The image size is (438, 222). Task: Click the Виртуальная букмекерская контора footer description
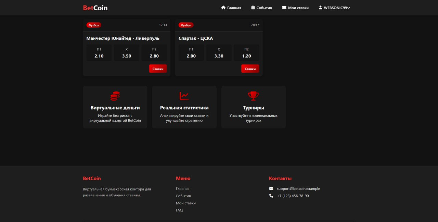(x=117, y=192)
